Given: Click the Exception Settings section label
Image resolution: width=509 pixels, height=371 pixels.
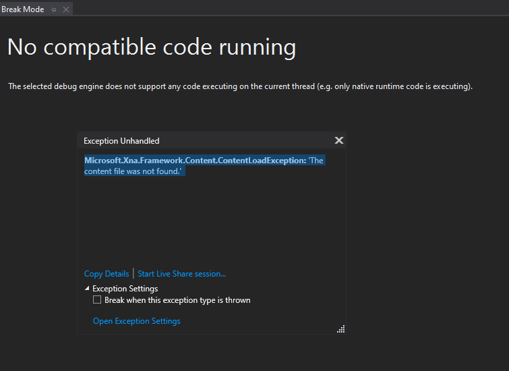Looking at the screenshot, I should click(x=125, y=289).
